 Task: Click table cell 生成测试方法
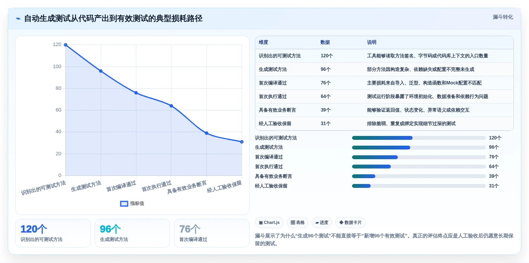click(x=273, y=69)
